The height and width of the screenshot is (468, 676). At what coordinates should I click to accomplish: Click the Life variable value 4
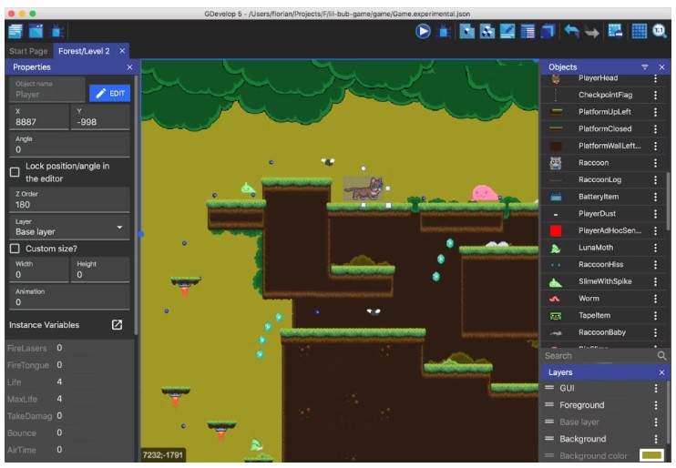tap(59, 382)
